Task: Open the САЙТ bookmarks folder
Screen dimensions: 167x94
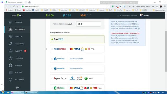Action: click(109, 10)
